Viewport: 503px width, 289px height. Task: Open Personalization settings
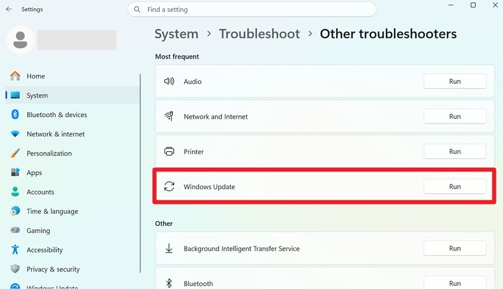pyautogui.click(x=73, y=153)
